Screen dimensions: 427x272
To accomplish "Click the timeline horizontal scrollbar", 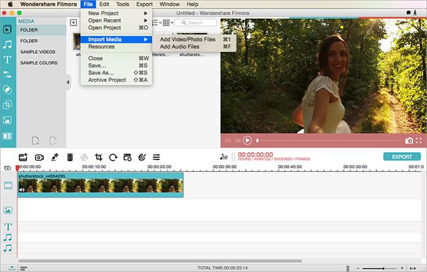I will pyautogui.click(x=160, y=261).
